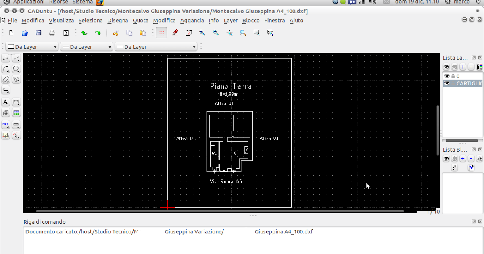The image size is (484, 254).
Task: Insert the block into drawing
Action: (471, 168)
